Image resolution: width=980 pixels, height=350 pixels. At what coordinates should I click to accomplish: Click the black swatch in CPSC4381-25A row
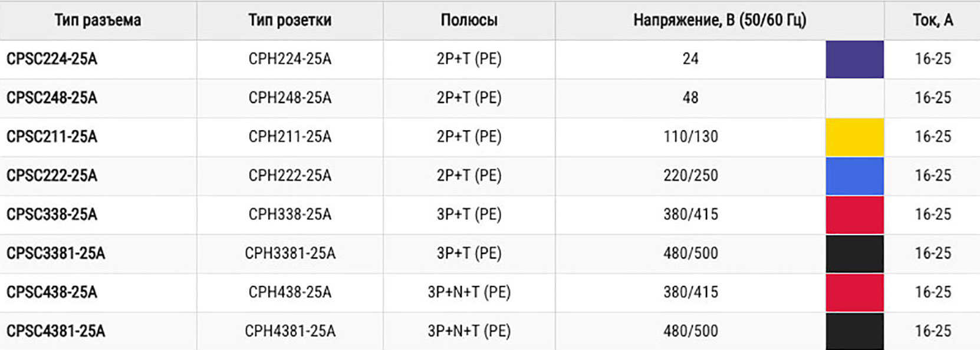point(854,331)
